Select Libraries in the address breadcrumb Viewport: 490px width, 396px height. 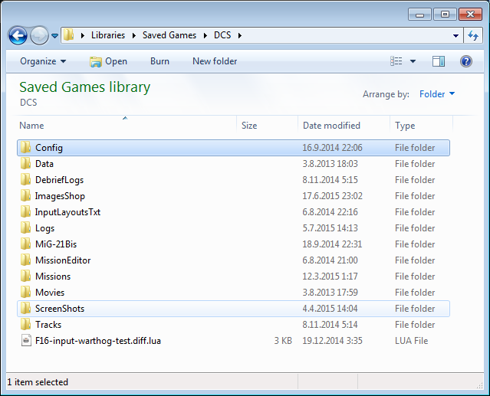pyautogui.click(x=108, y=35)
